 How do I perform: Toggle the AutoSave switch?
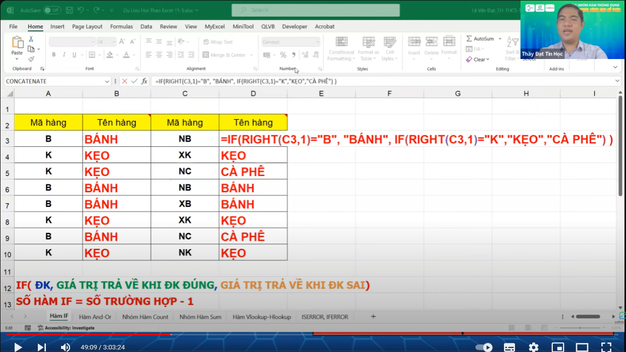coord(51,10)
